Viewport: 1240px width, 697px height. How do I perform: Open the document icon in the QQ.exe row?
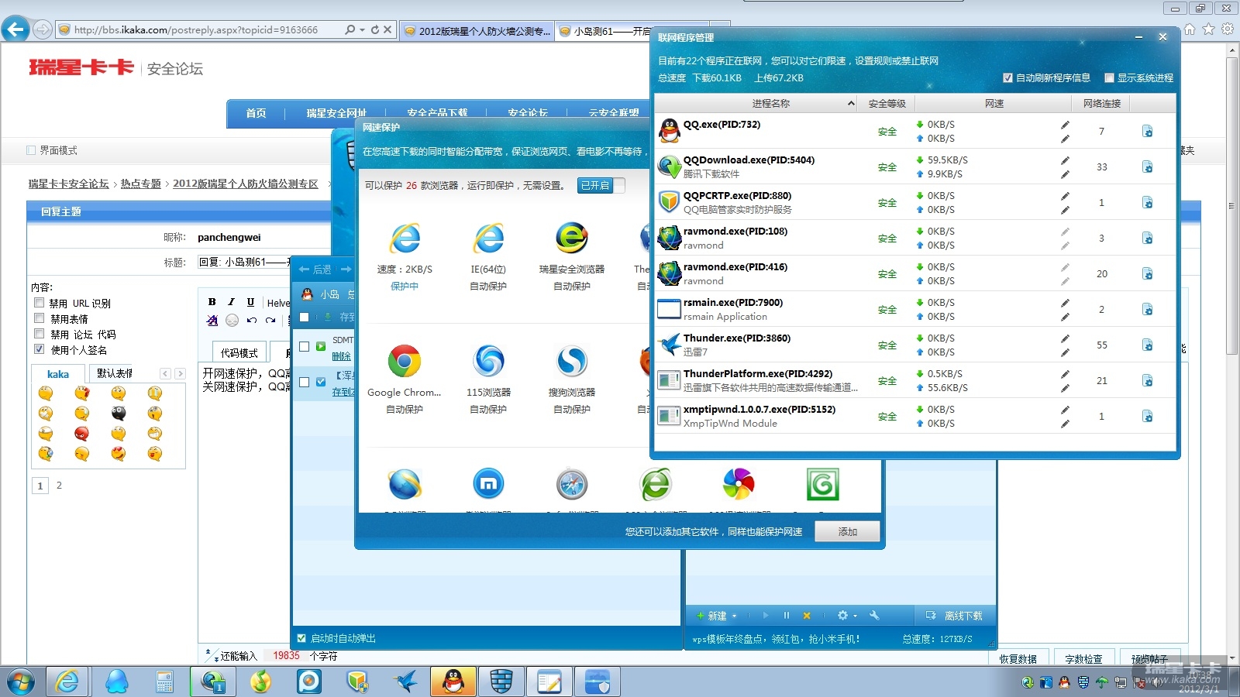[x=1147, y=132]
